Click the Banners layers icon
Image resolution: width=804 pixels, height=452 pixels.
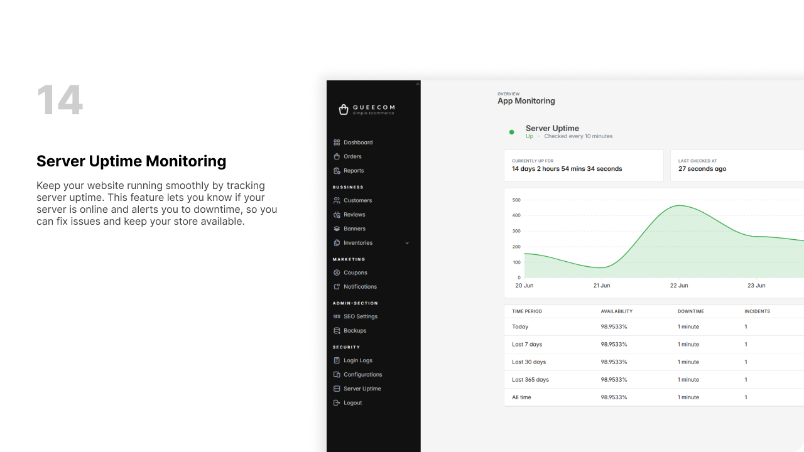click(337, 229)
